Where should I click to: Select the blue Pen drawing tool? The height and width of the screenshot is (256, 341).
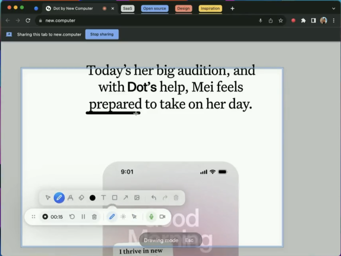pyautogui.click(x=59, y=198)
